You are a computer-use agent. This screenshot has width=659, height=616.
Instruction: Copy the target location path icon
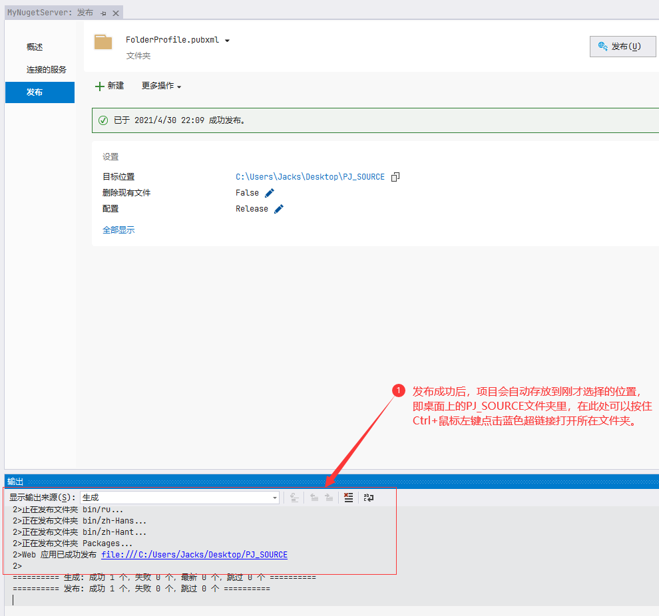click(x=395, y=177)
